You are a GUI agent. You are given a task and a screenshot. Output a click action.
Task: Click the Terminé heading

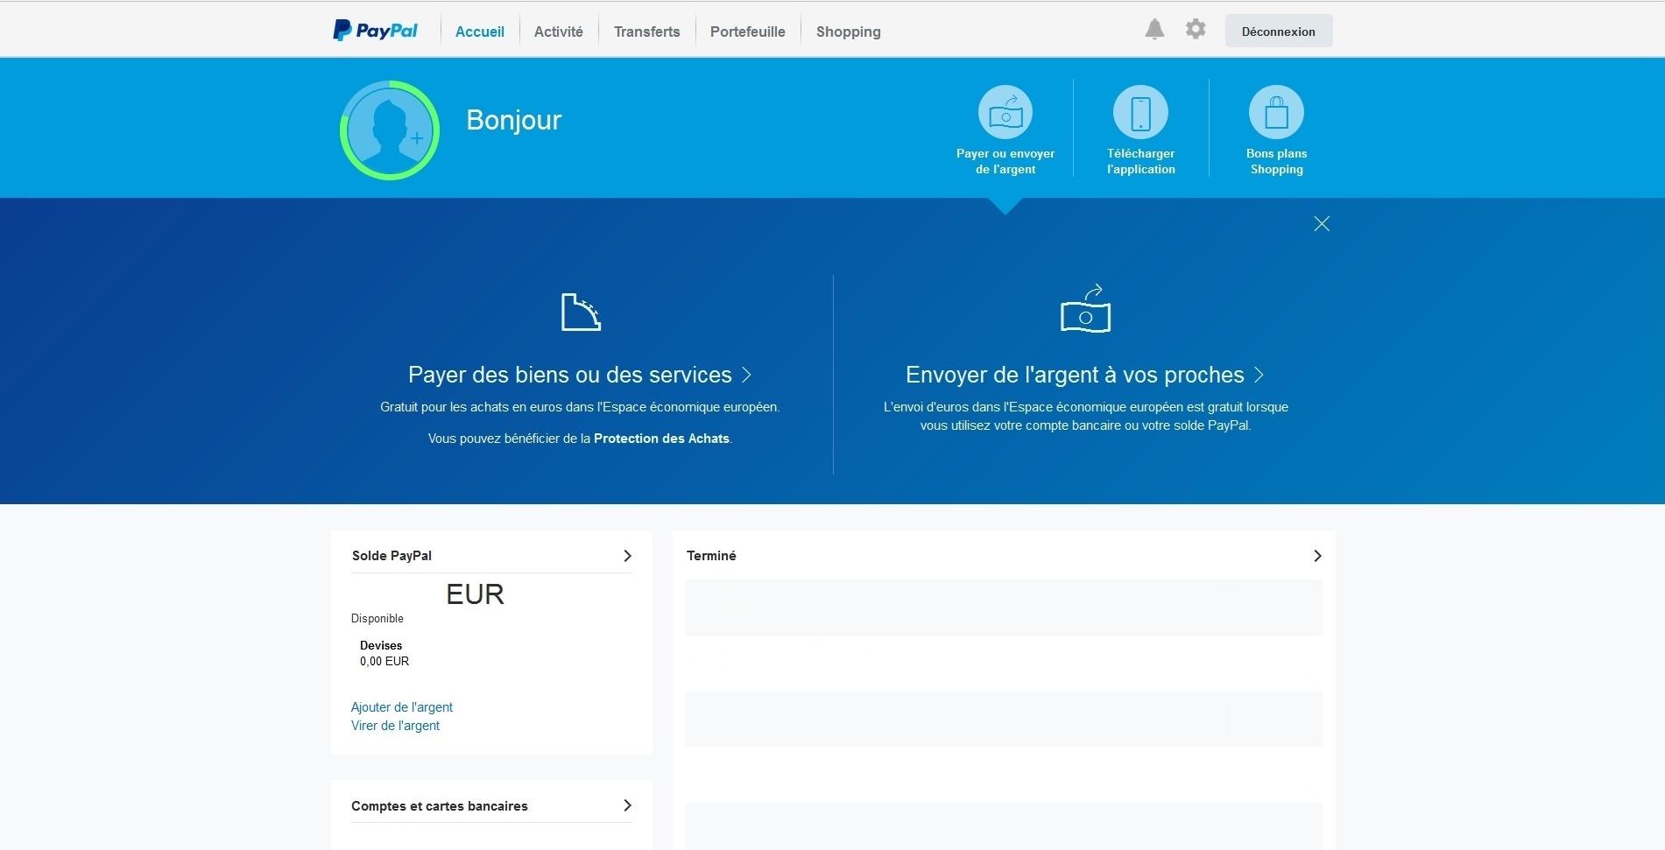coord(711,556)
